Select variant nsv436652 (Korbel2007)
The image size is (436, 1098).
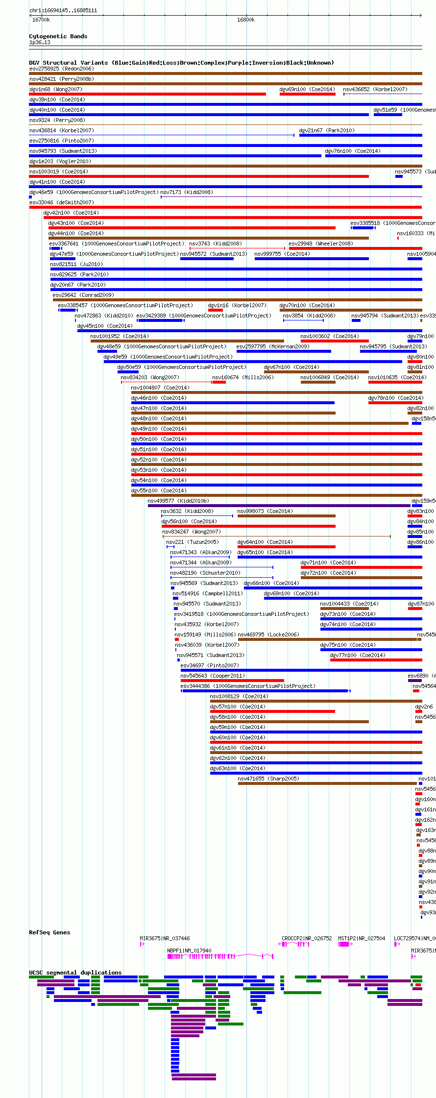375,89
